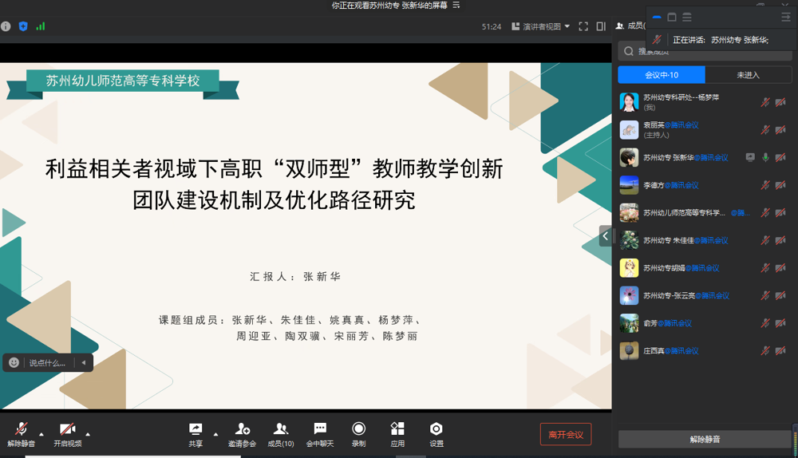This screenshot has height=458, width=798.
Task: Expand audio options arrow beside 解除静音
Action: (41, 435)
